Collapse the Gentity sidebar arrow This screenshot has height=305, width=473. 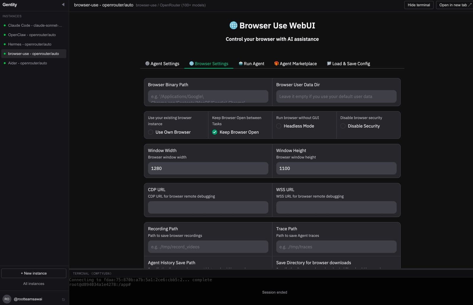(x=63, y=4)
